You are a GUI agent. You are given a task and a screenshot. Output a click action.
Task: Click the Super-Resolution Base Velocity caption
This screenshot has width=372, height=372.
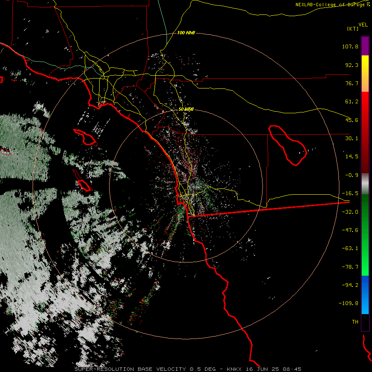pyautogui.click(x=188, y=369)
